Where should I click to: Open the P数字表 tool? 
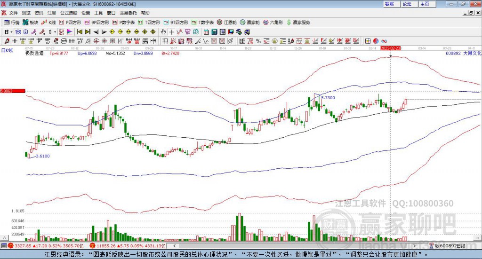click(x=124, y=23)
